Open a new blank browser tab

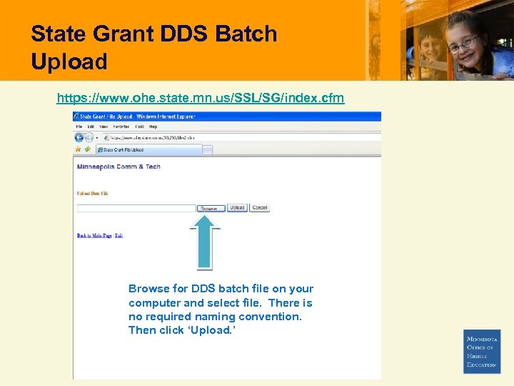tap(207, 150)
